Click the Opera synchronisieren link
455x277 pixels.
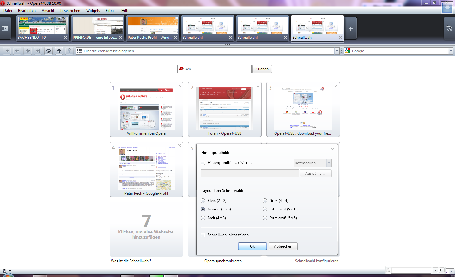[224, 261]
